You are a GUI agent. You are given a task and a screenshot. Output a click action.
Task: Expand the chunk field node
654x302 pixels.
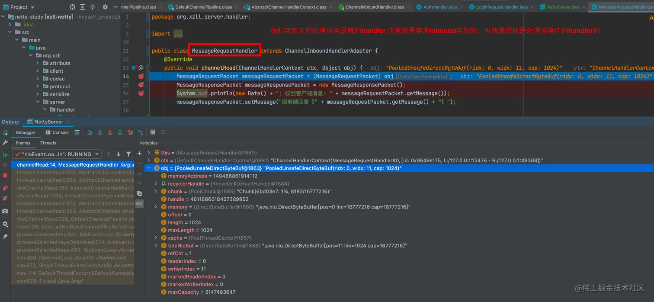(156, 191)
